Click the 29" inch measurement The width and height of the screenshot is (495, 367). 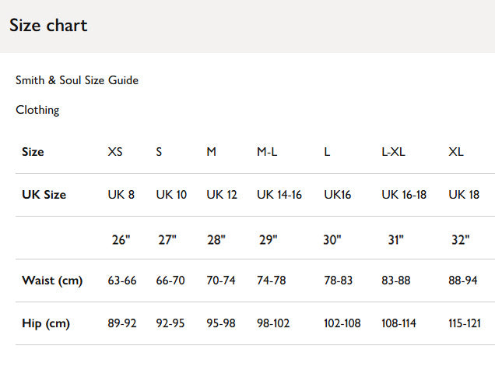click(x=268, y=240)
